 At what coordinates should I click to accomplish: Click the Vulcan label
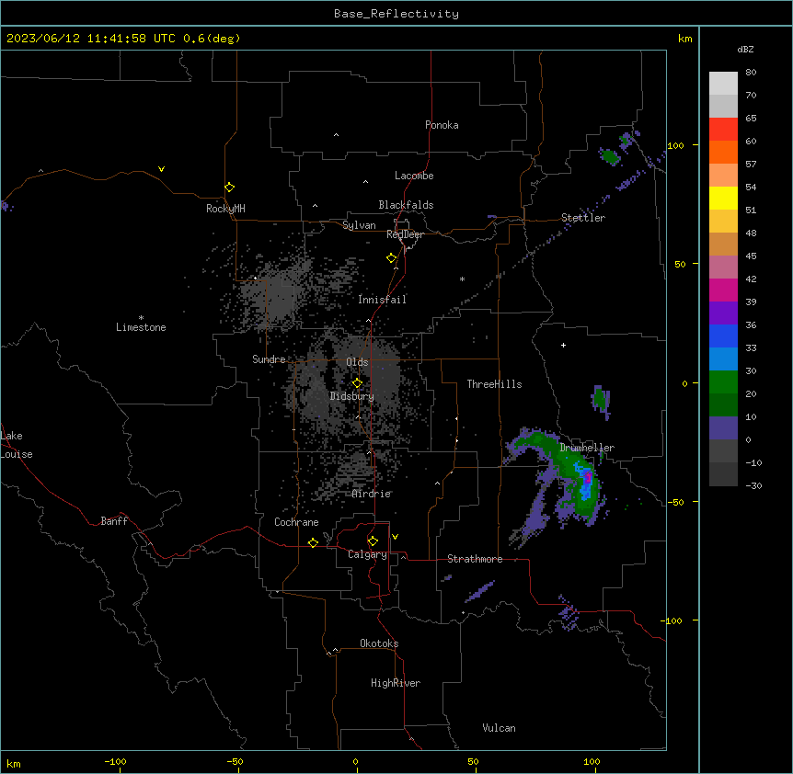(x=500, y=728)
